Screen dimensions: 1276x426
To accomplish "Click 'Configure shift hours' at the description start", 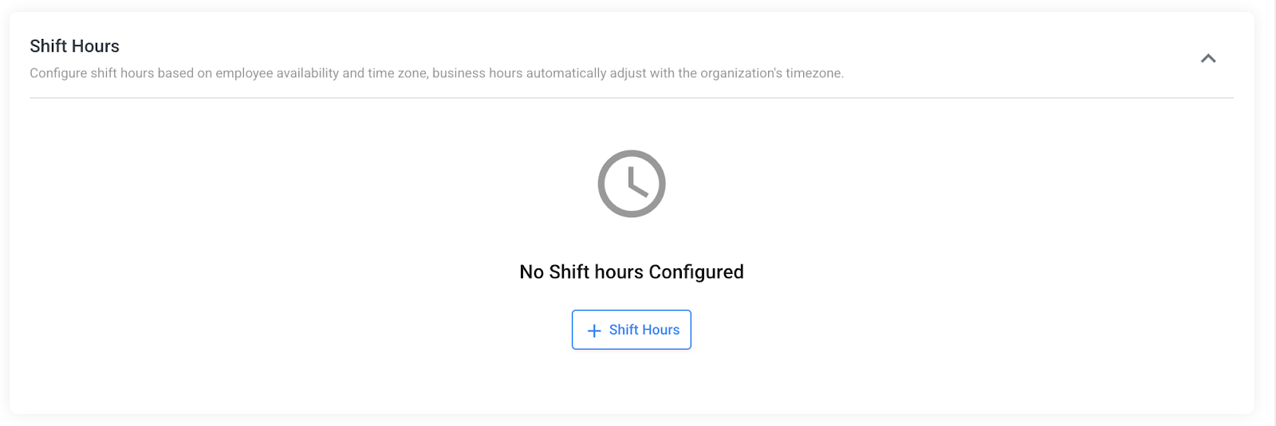I will [x=91, y=73].
